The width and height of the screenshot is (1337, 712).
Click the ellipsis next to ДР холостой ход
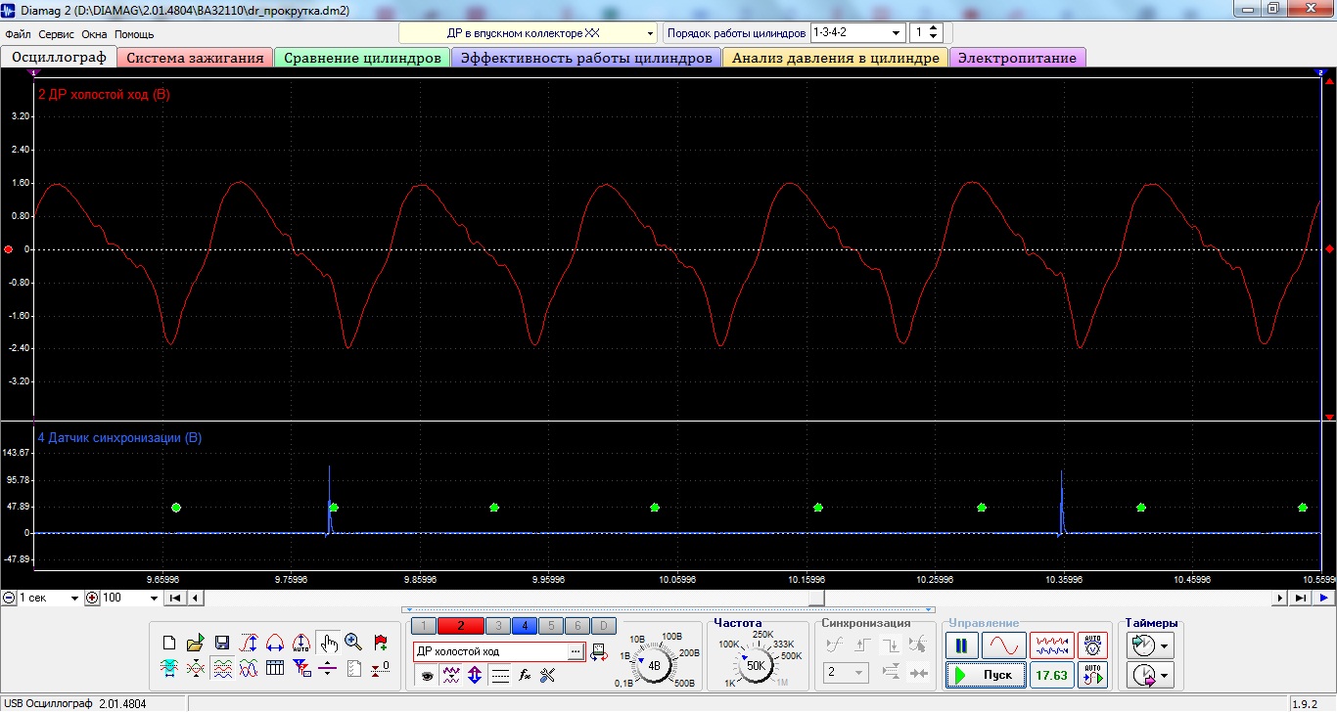(575, 651)
